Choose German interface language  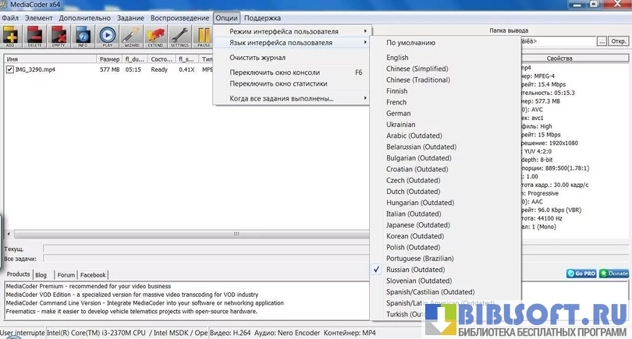pos(398,113)
